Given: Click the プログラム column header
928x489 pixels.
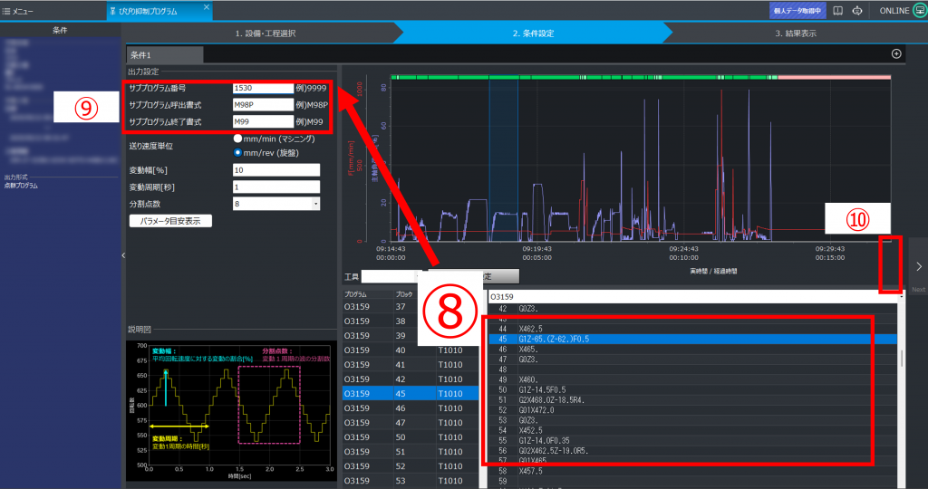Looking at the screenshot, I should (355, 294).
